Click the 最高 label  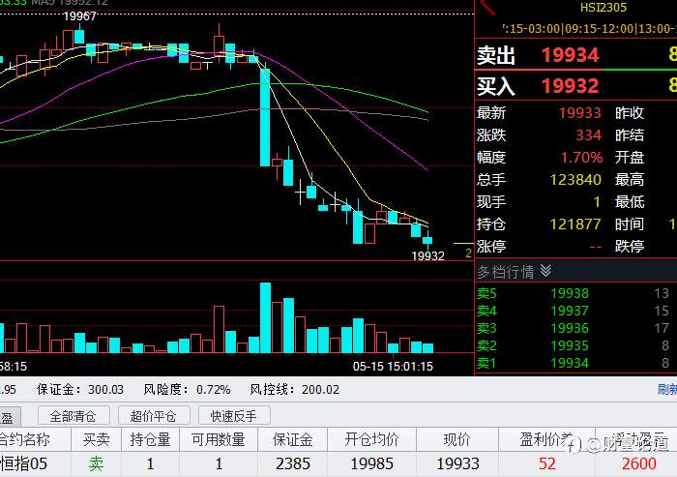tap(630, 179)
